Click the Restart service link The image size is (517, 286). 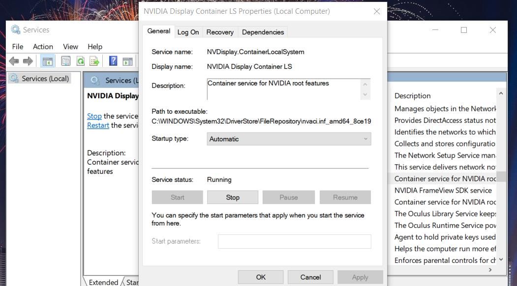(x=98, y=125)
